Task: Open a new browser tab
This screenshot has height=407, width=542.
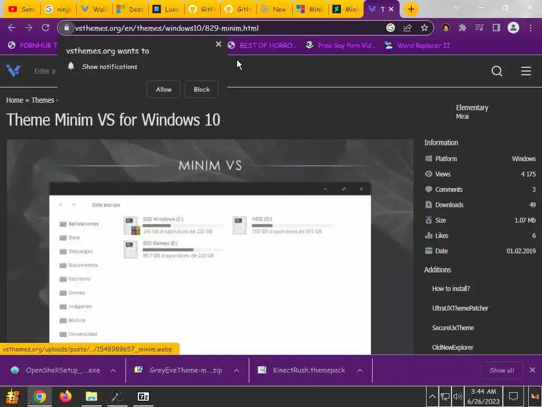Action: coord(411,9)
